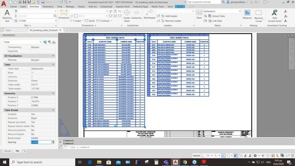
Task: Click Link Data button
Action: tap(215, 21)
